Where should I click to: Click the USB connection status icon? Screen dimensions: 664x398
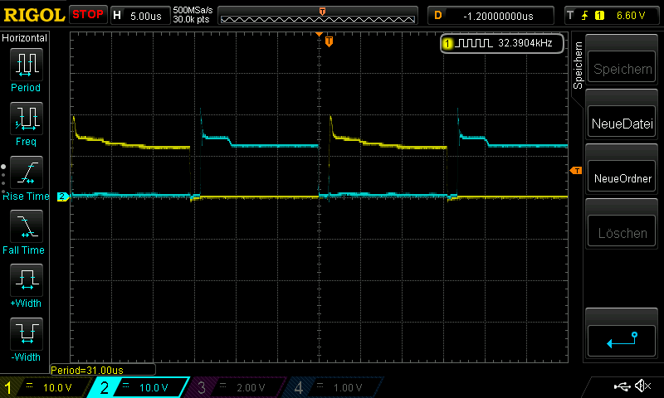pyautogui.click(x=622, y=386)
